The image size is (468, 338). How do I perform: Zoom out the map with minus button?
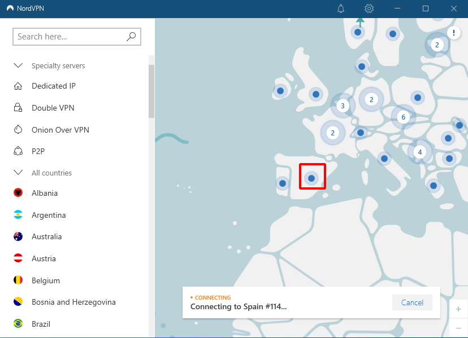[x=458, y=328]
